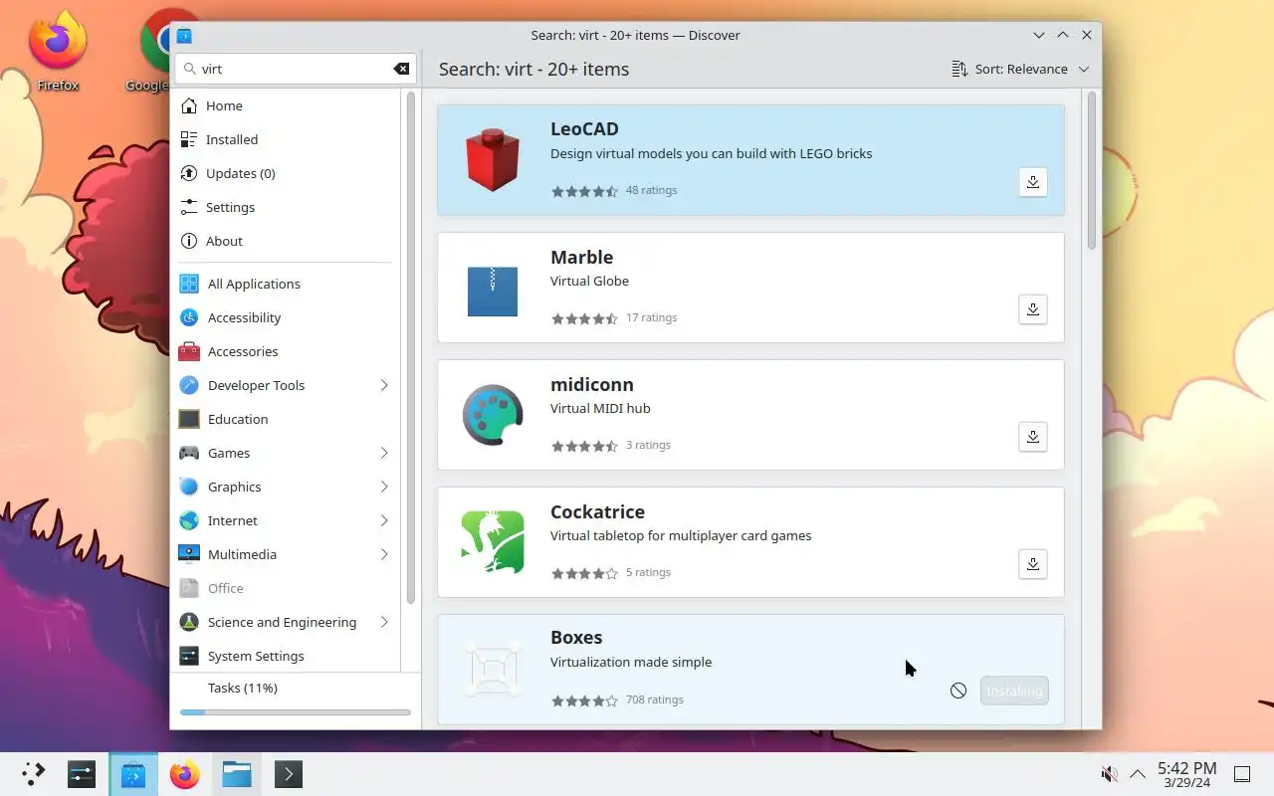This screenshot has height=796, width=1274.
Task: Click the midiconn palette icon
Action: click(493, 415)
